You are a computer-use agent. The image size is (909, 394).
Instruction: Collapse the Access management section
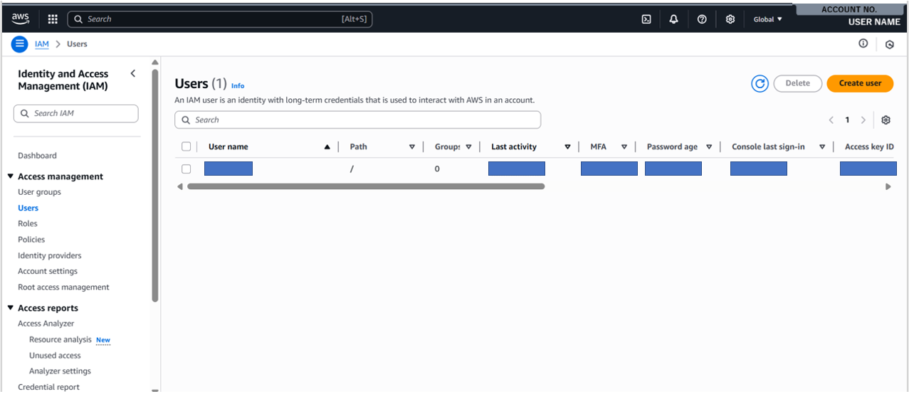point(11,176)
